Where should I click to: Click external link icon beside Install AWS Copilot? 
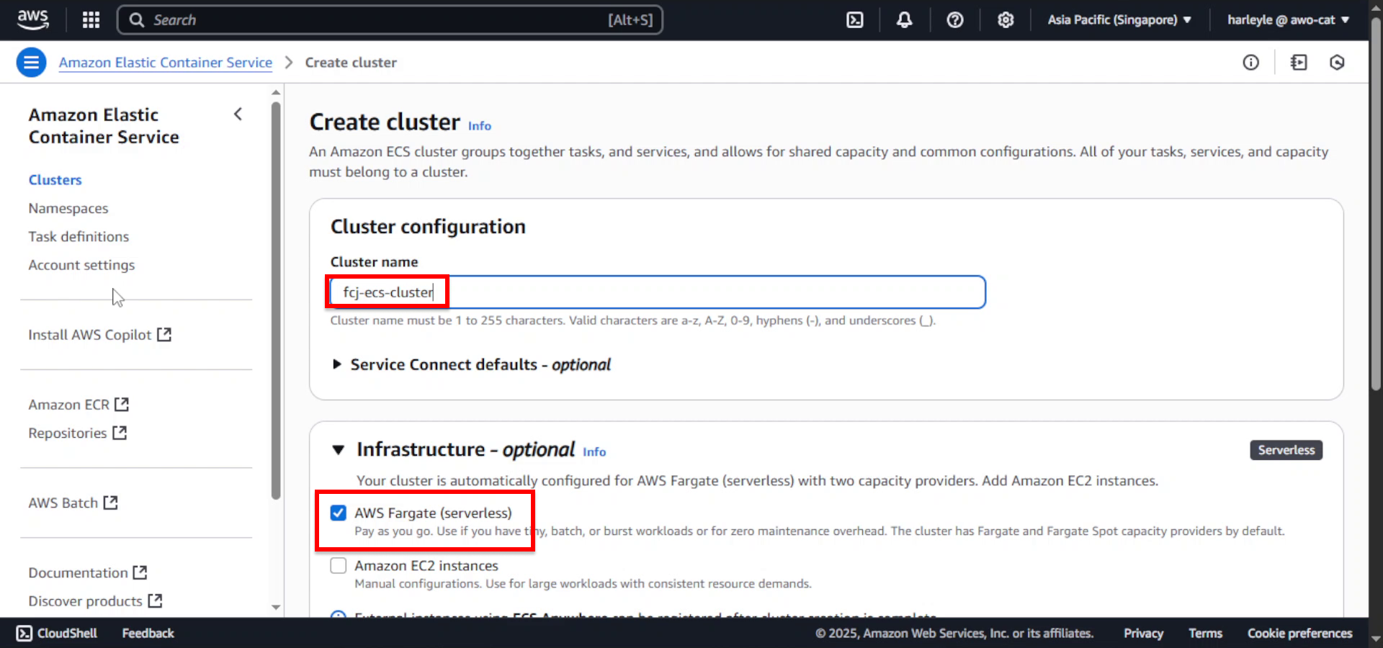164,335
